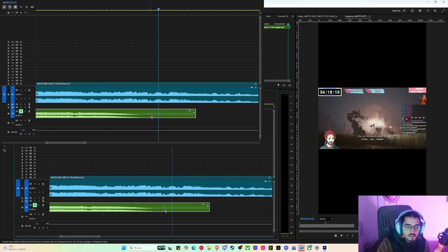Screen dimensions: 448x252
Task: Open Steam from the taskbar
Action: 232,248
